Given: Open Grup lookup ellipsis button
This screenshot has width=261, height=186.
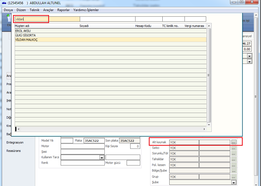Looking at the screenshot, I should 234,177.
